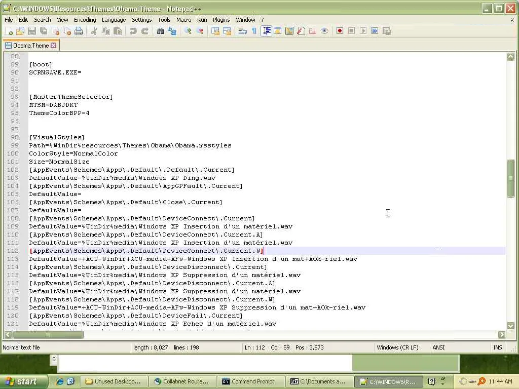Create a new file with the New toolbar icon
The height and width of the screenshot is (389, 519).
tap(9, 31)
